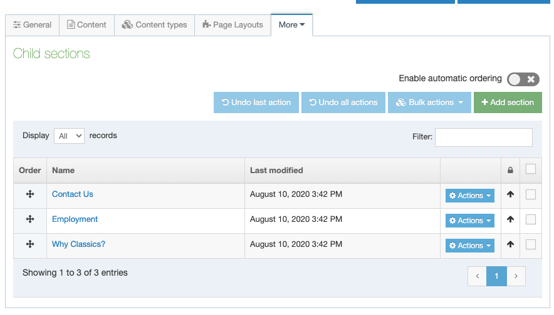Click the up arrow in Why Classics? row

(510, 245)
